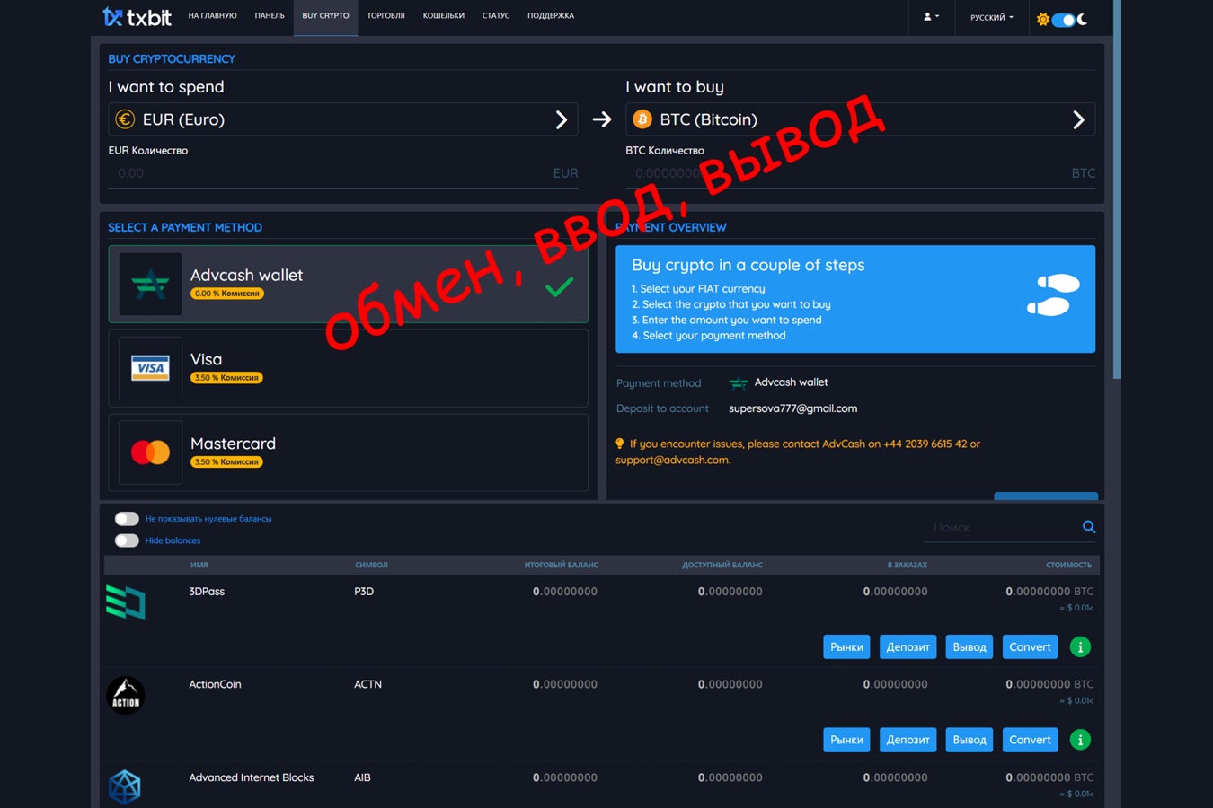Click the txbit logo
Image resolution: width=1213 pixels, height=808 pixels.
[137, 16]
